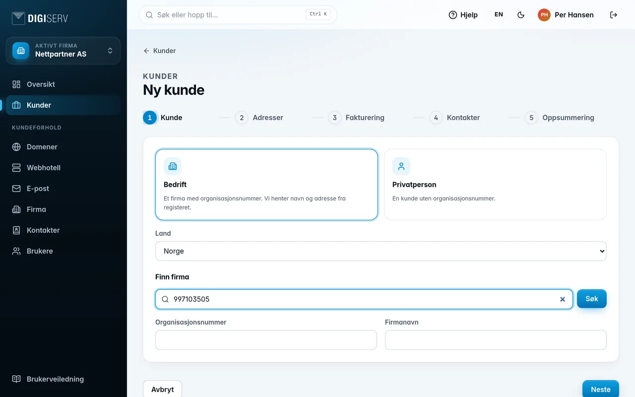Click the Kontakter icon in sidebar
The width and height of the screenshot is (635, 397).
click(x=16, y=230)
